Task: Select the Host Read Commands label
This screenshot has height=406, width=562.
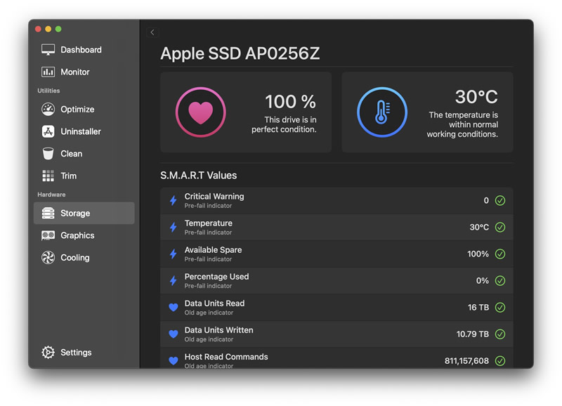Action: 226,357
